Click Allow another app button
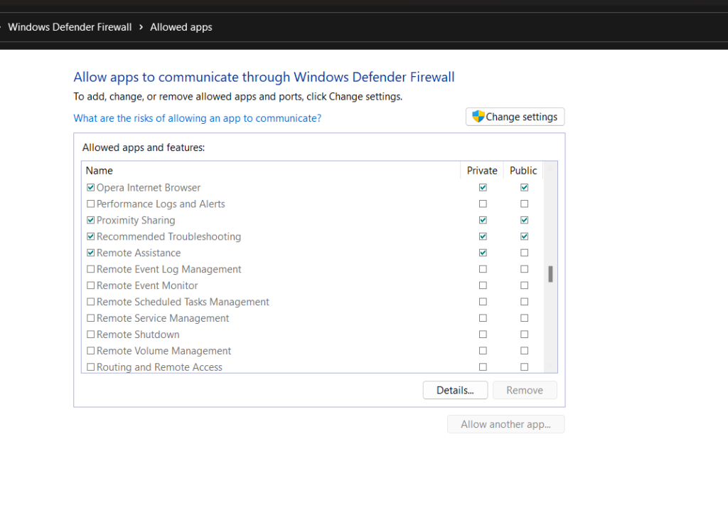The width and height of the screenshot is (728, 521). [x=505, y=424]
